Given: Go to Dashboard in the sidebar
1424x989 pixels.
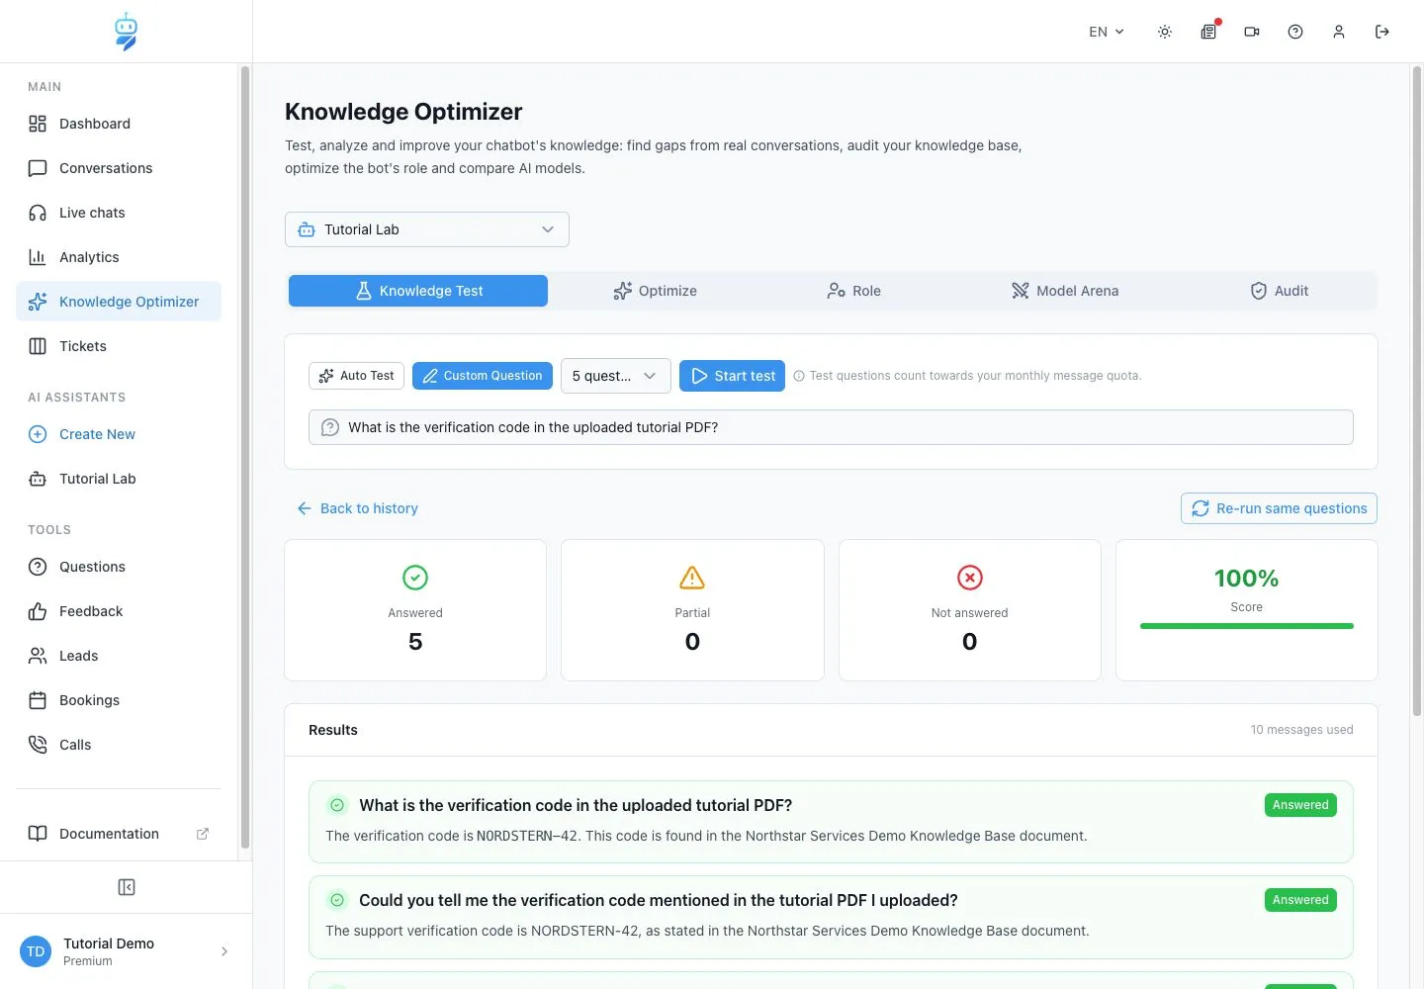Looking at the screenshot, I should [119, 124].
